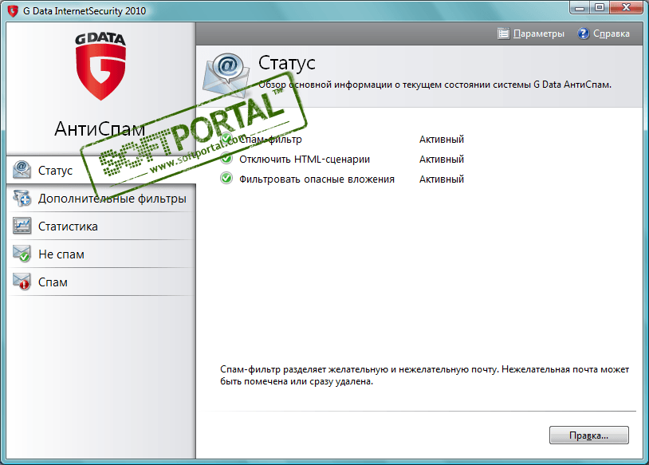The width and height of the screenshot is (649, 465).
Task: Click Активный next to Отключить HTML-сценарии
Action: [441, 160]
